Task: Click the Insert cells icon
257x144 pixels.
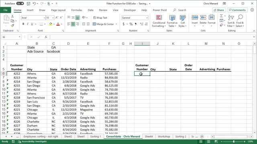Action: pos(194,18)
